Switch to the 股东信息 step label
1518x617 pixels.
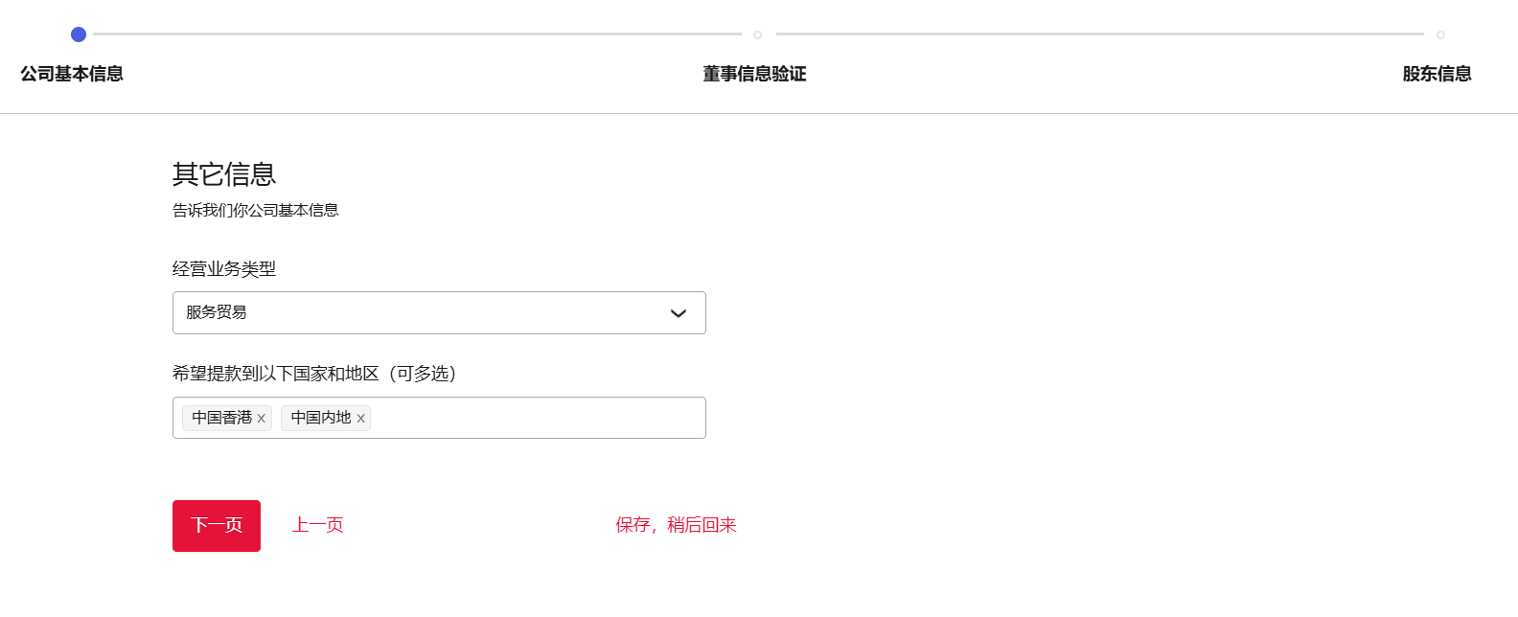[x=1437, y=74]
